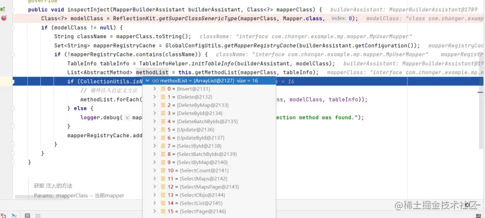The height and width of the screenshot is (218, 485).
Task: Click 'logger' in the debug statement
Action: click(90, 118)
